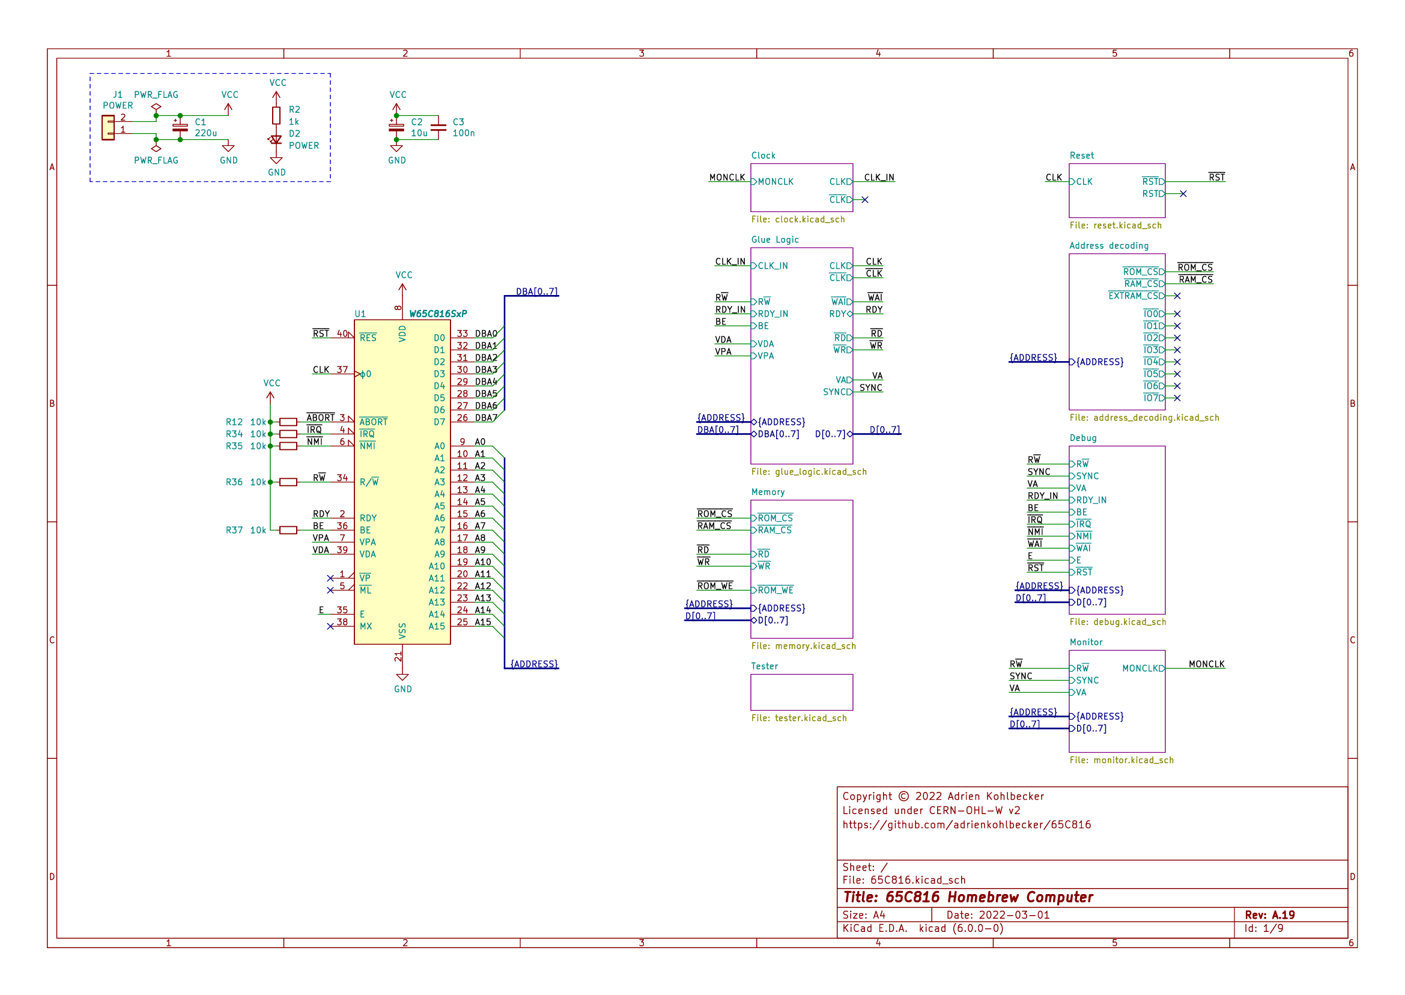Select the R37 10k resistor symbol
The height and width of the screenshot is (995, 1405).
point(288,530)
